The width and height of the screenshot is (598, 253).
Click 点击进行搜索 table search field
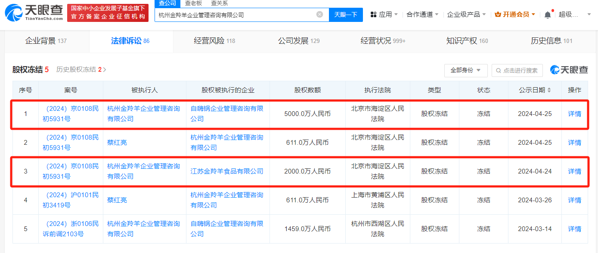(517, 70)
